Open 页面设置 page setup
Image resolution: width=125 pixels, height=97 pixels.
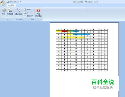10,12
